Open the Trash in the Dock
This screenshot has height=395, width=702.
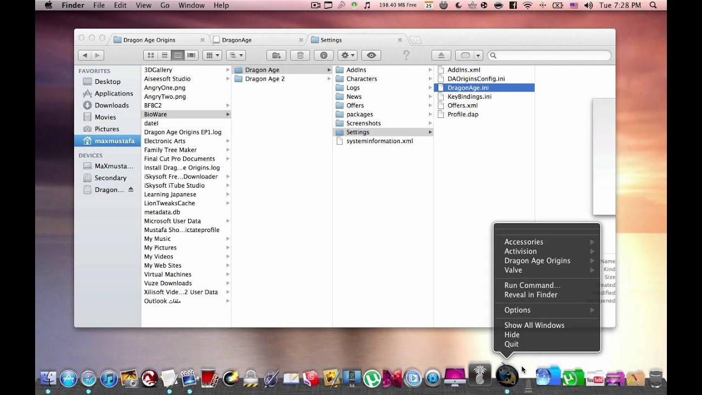tap(655, 378)
